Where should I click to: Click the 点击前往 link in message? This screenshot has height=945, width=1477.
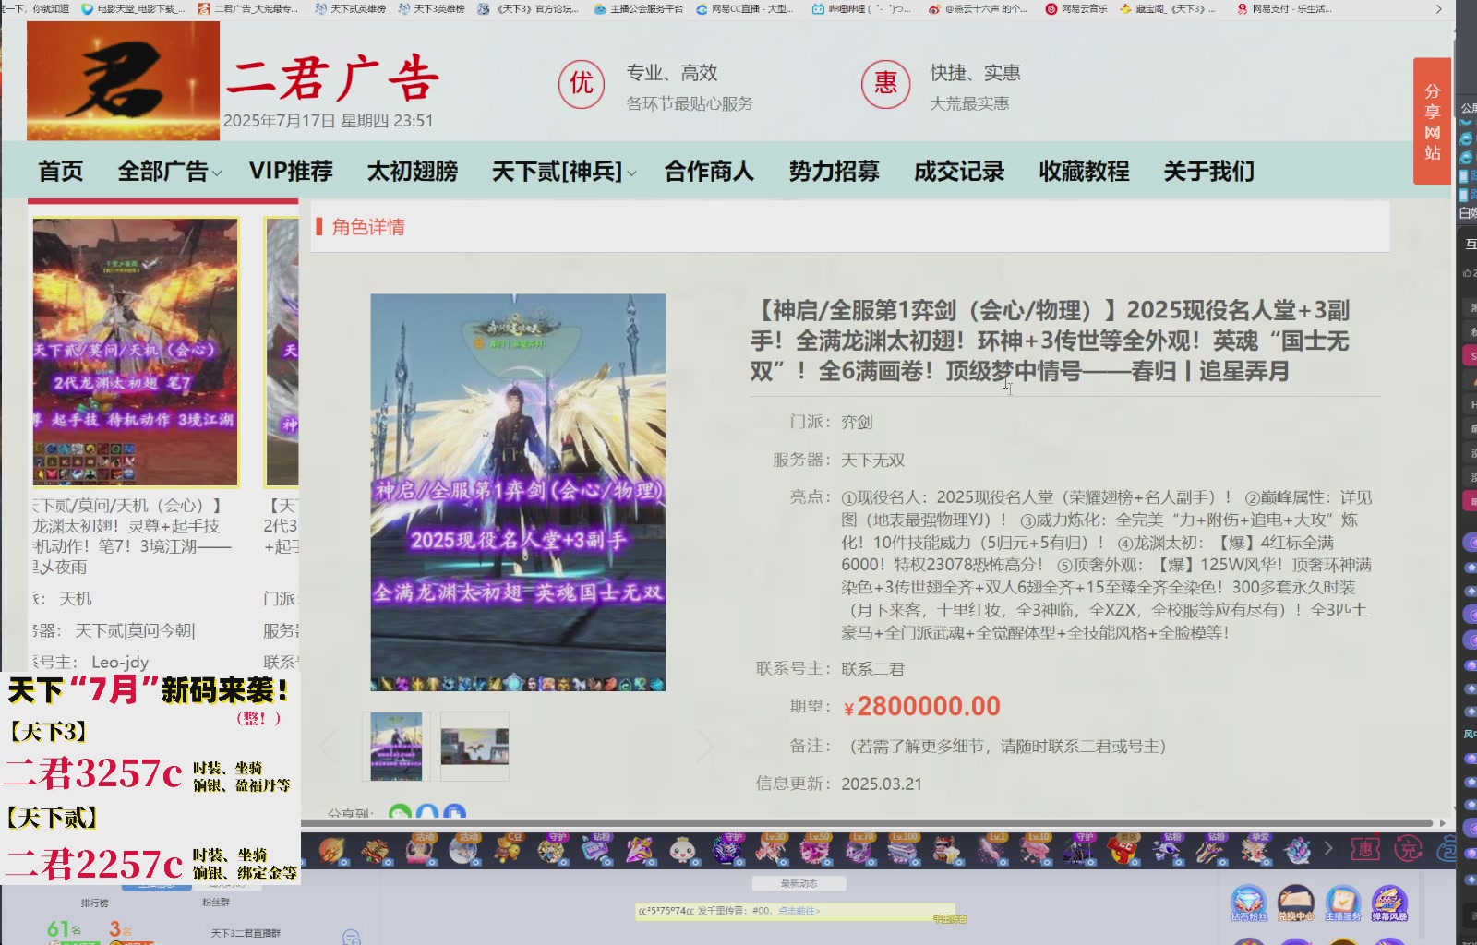tap(799, 911)
